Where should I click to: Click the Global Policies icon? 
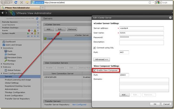(6, 70)
